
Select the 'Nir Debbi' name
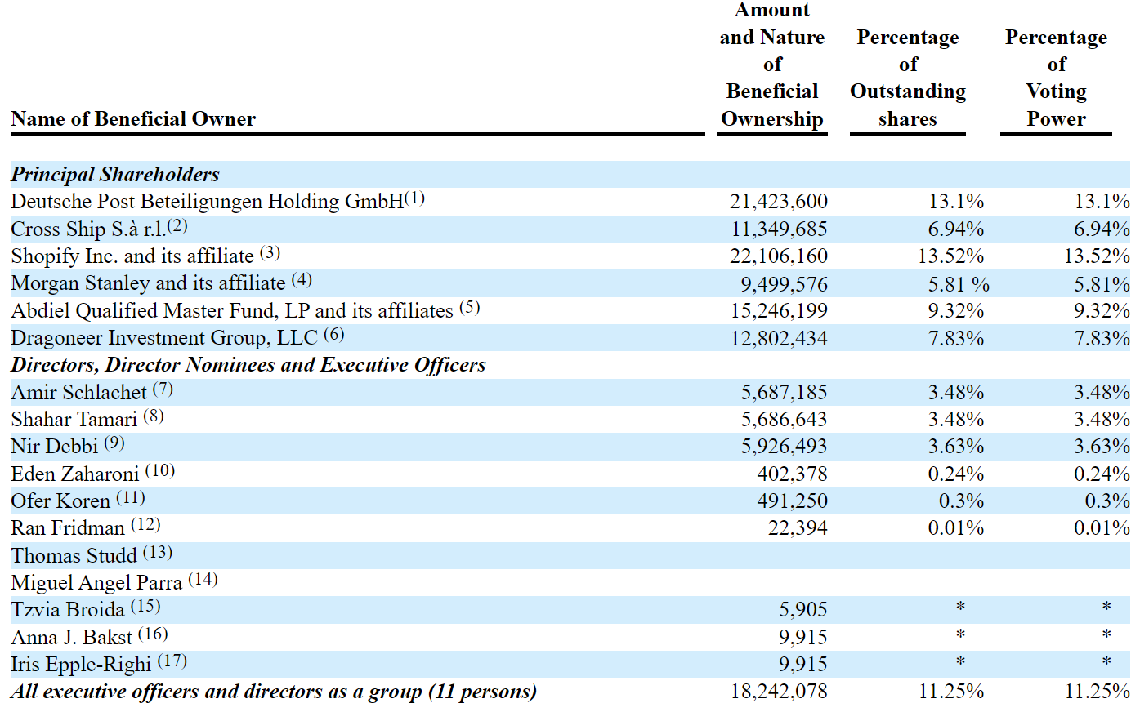[54, 447]
